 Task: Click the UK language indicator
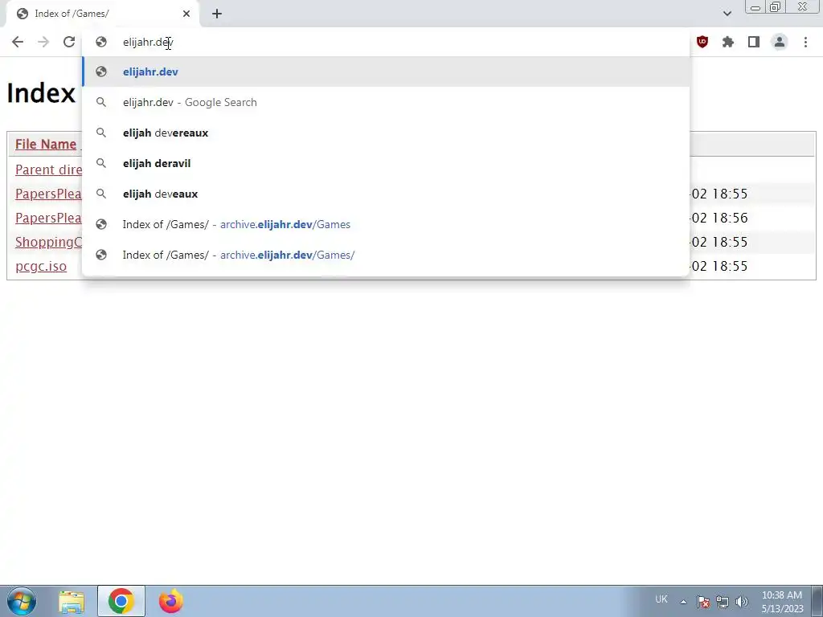tap(661, 599)
